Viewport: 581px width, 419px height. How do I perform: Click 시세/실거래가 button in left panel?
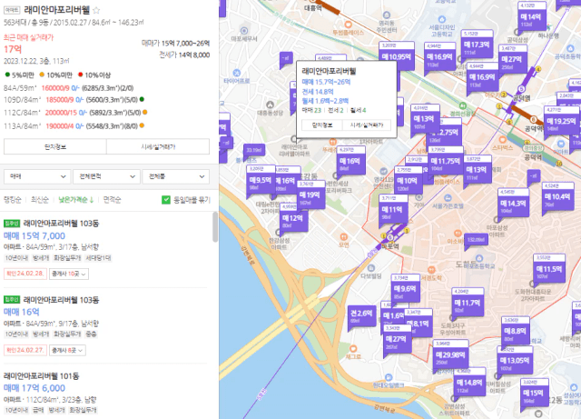(158, 146)
